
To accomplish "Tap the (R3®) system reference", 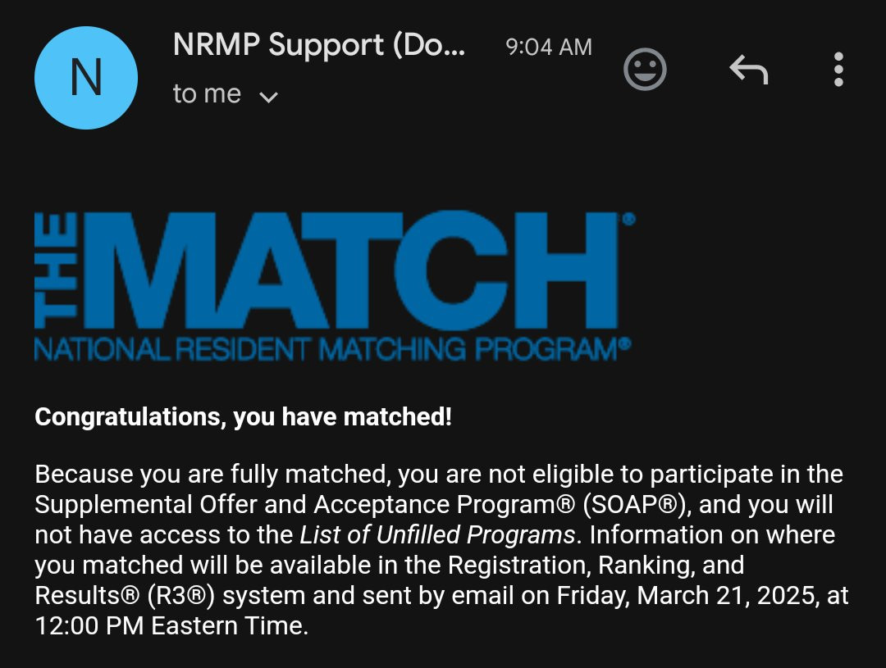I will click(181, 596).
